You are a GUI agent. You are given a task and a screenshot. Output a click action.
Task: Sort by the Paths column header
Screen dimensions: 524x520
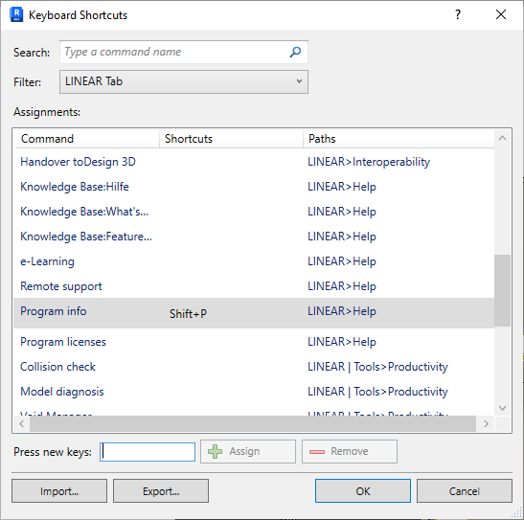(x=399, y=139)
